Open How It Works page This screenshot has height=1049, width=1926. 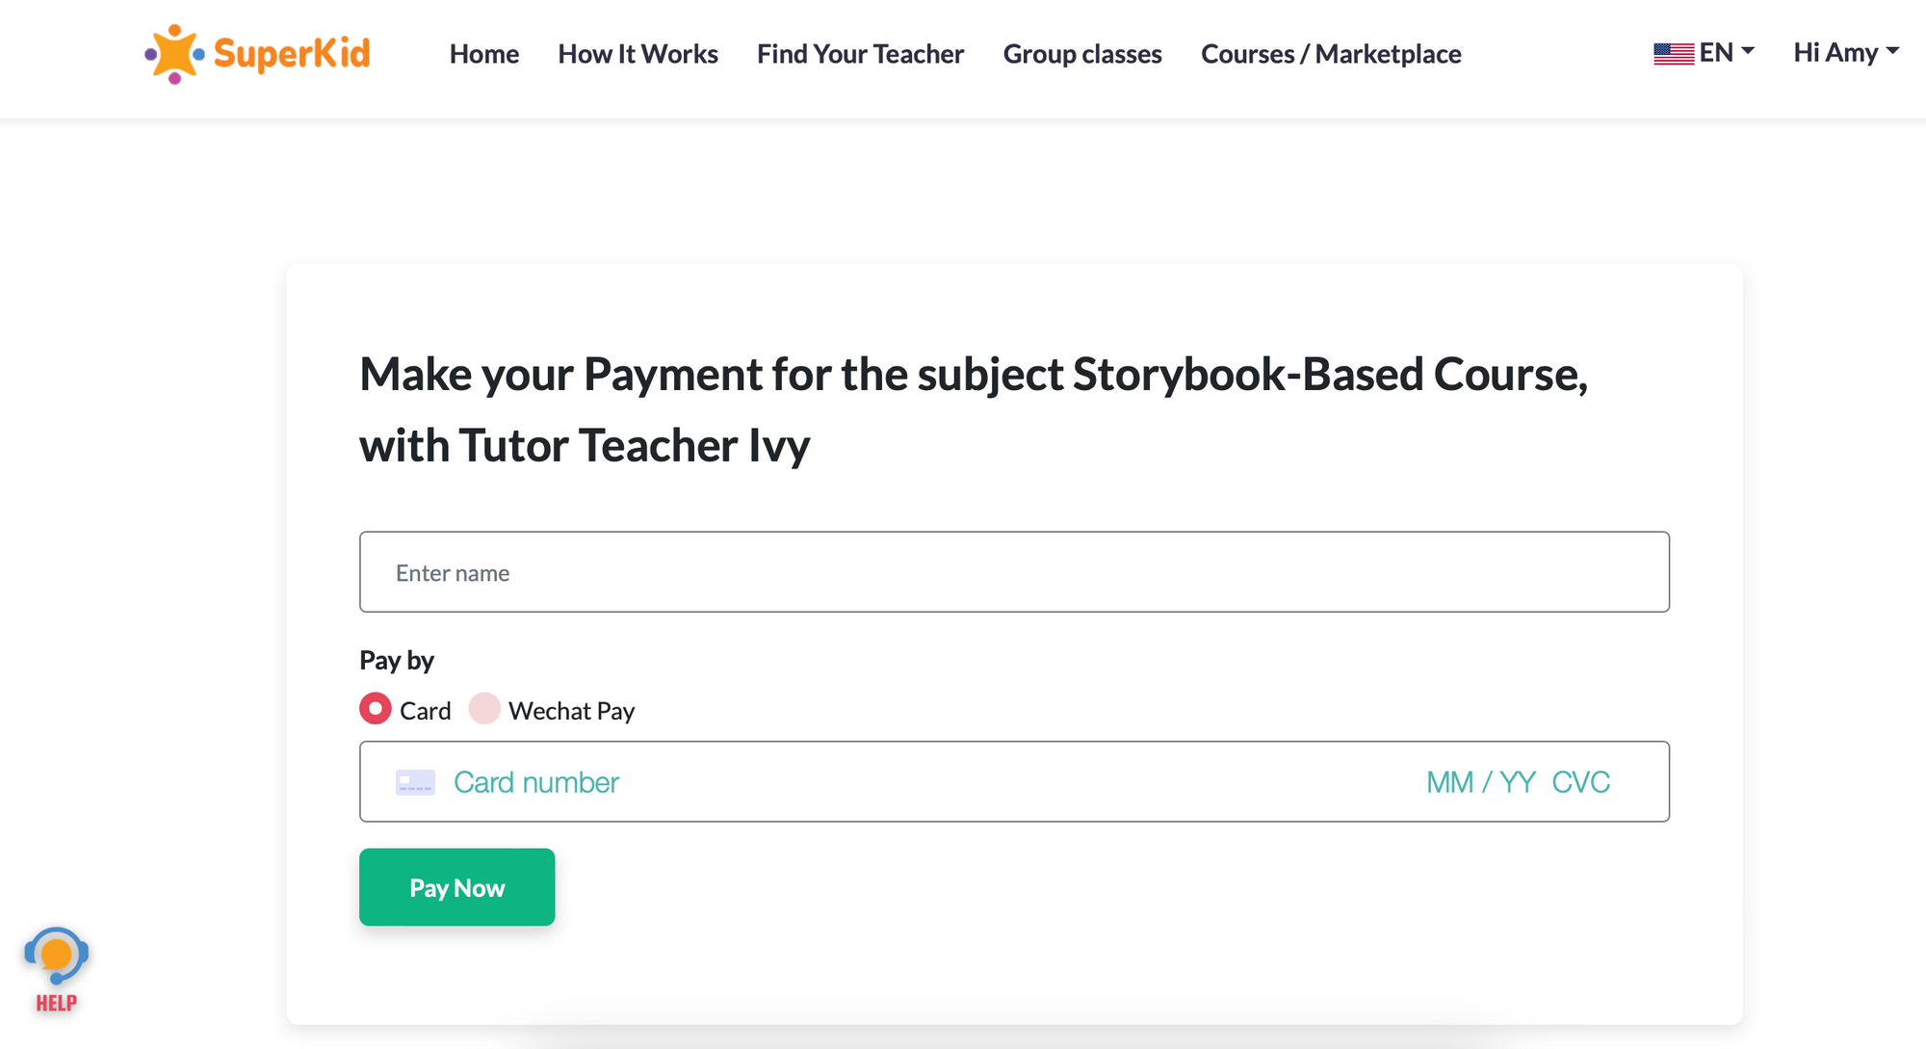[x=638, y=54]
